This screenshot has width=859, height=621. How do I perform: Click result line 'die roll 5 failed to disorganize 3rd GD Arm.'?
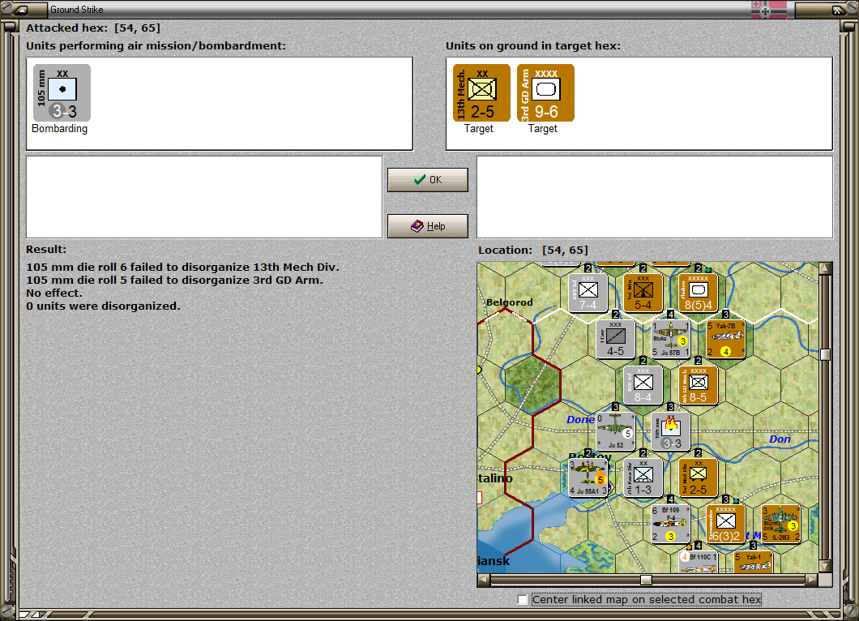point(175,280)
